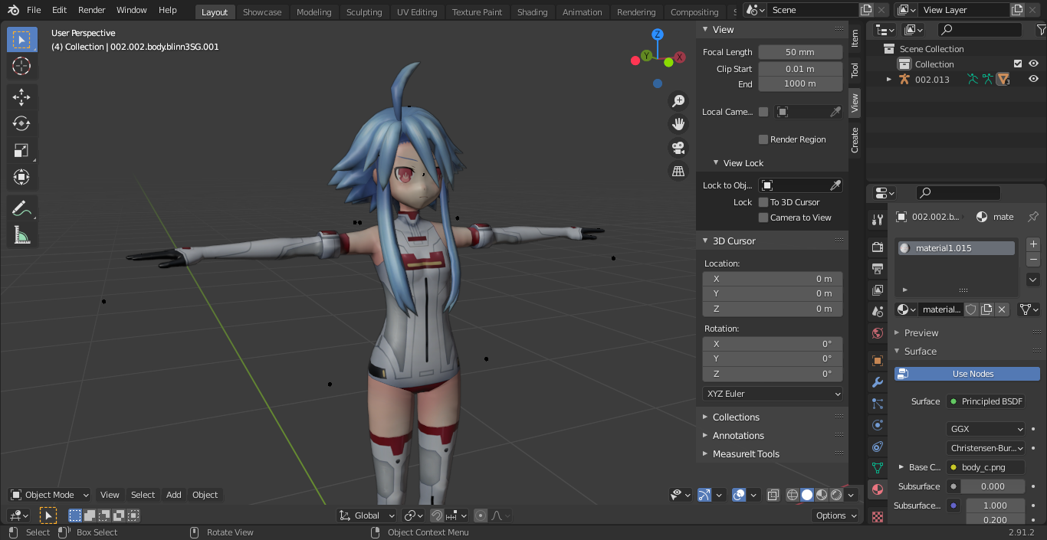Open the XYZ Euler rotation mode dropdown
Image resolution: width=1047 pixels, height=540 pixels.
pos(773,394)
